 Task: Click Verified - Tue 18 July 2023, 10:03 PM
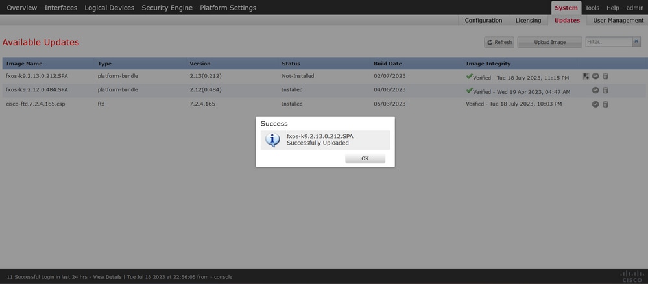[x=514, y=104]
